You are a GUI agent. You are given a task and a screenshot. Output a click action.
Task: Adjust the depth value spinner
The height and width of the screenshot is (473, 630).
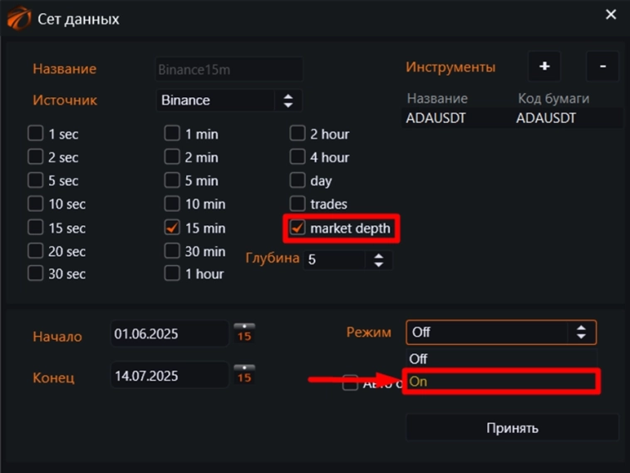(x=379, y=259)
